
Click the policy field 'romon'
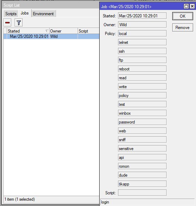point(142,166)
